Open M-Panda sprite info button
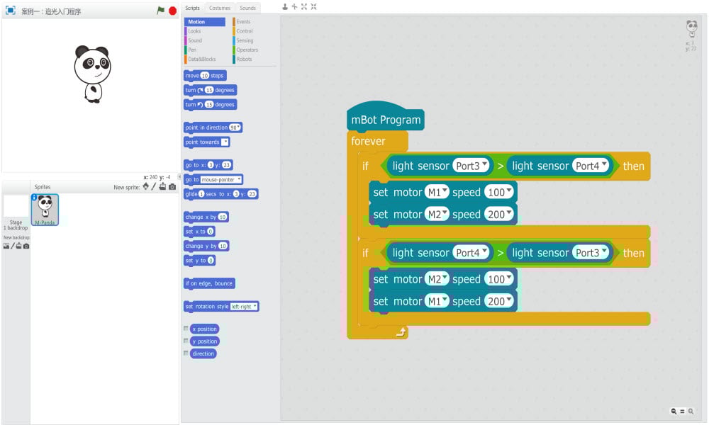The width and height of the screenshot is (709, 425). click(34, 198)
